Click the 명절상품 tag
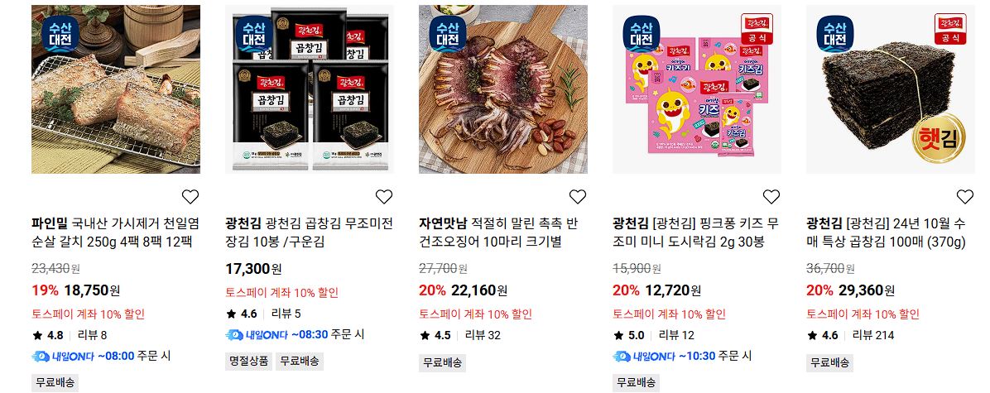 pos(249,362)
